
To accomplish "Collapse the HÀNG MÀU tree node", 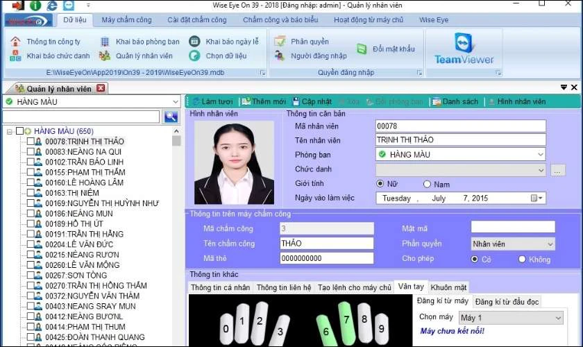I will (10, 131).
